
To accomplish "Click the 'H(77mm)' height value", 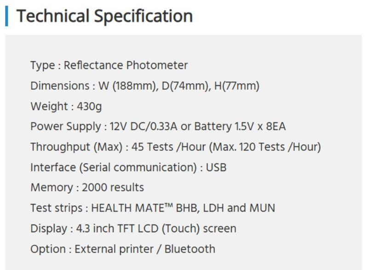I will click(x=237, y=86).
